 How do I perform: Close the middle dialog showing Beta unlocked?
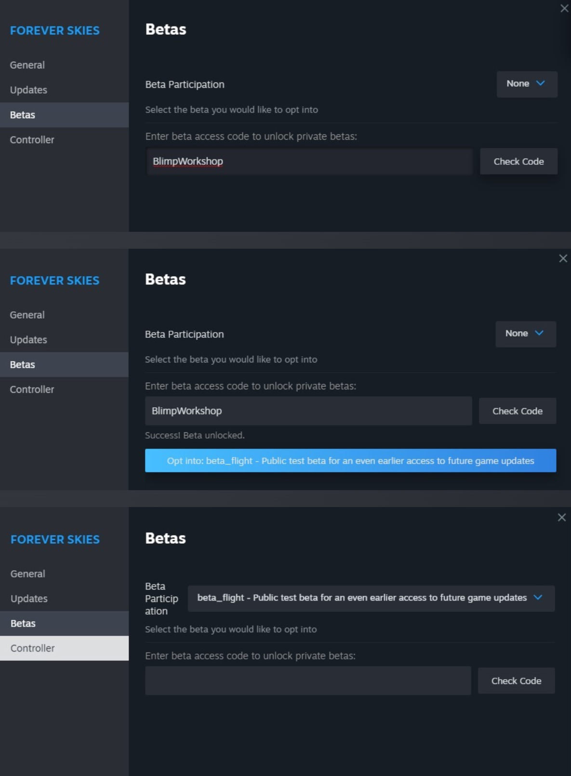point(563,258)
